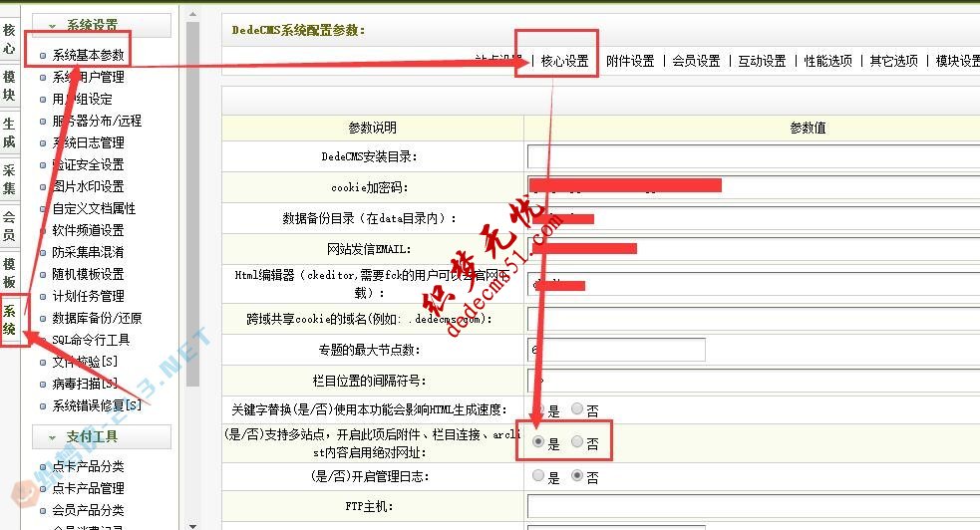Open 点卡产品管理 entry

click(x=88, y=487)
